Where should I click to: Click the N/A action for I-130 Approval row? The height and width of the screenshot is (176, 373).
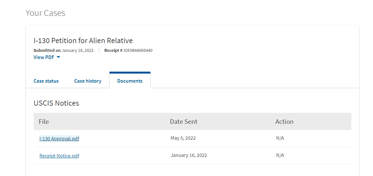280,138
